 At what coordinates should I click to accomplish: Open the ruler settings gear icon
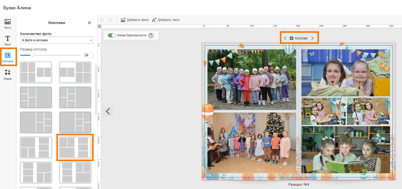99,26
